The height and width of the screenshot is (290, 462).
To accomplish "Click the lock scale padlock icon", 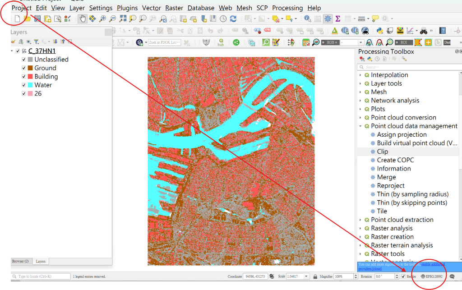I will [315, 276].
